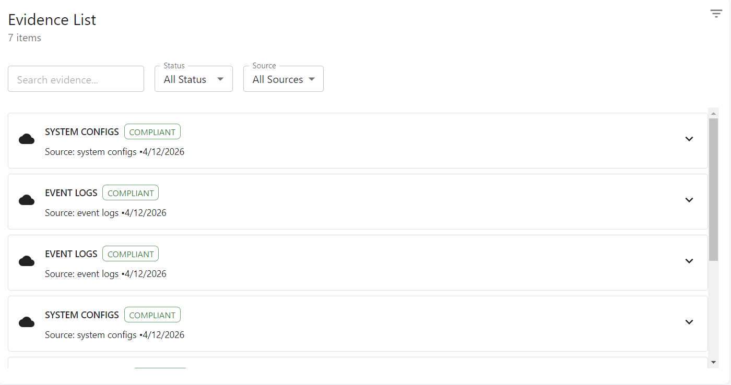Click the cloud icon of the first EVENT LOGS item
Viewport: 731px width, 385px height.
tap(27, 200)
